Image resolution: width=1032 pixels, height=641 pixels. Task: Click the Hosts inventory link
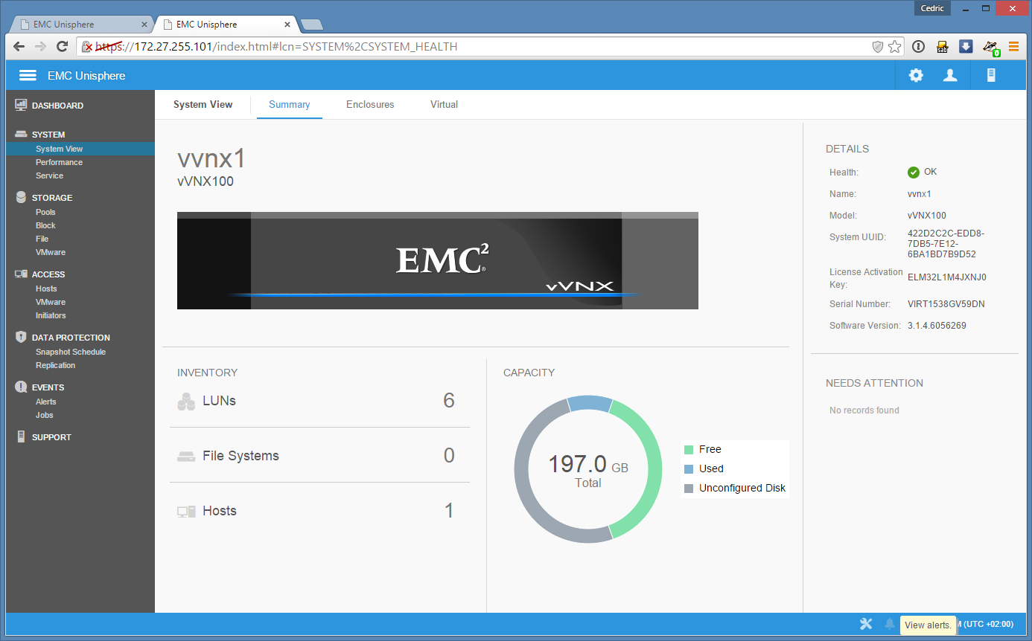coord(220,511)
